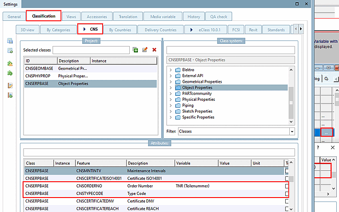
Task: Toggle checkbox in Certificate DNV row
Action: tap(287, 201)
